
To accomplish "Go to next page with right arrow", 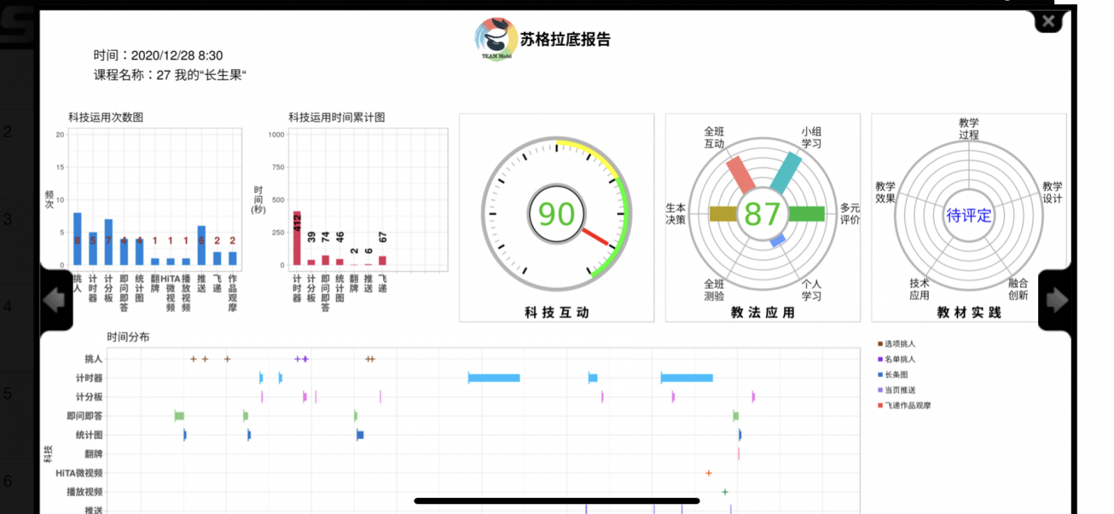I will pos(1056,300).
